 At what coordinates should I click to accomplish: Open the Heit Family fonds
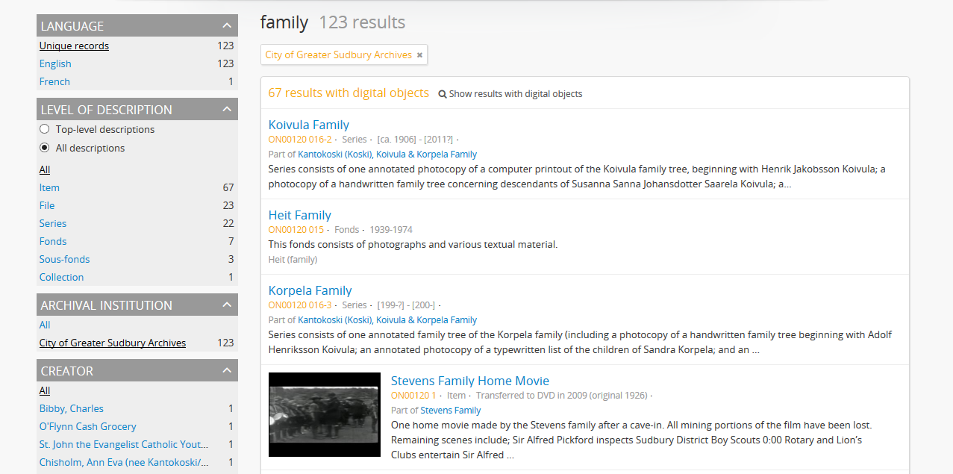(299, 215)
